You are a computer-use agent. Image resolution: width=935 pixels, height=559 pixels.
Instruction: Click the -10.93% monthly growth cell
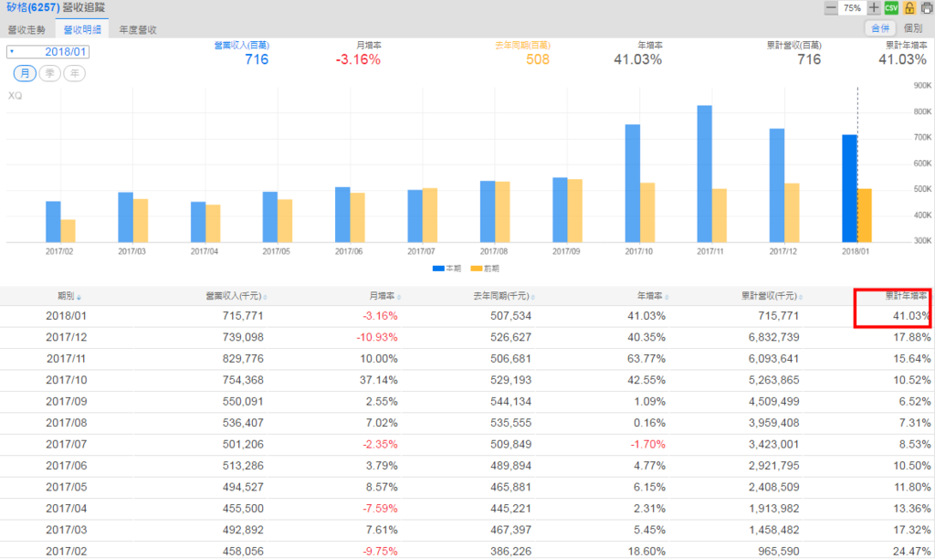(377, 337)
